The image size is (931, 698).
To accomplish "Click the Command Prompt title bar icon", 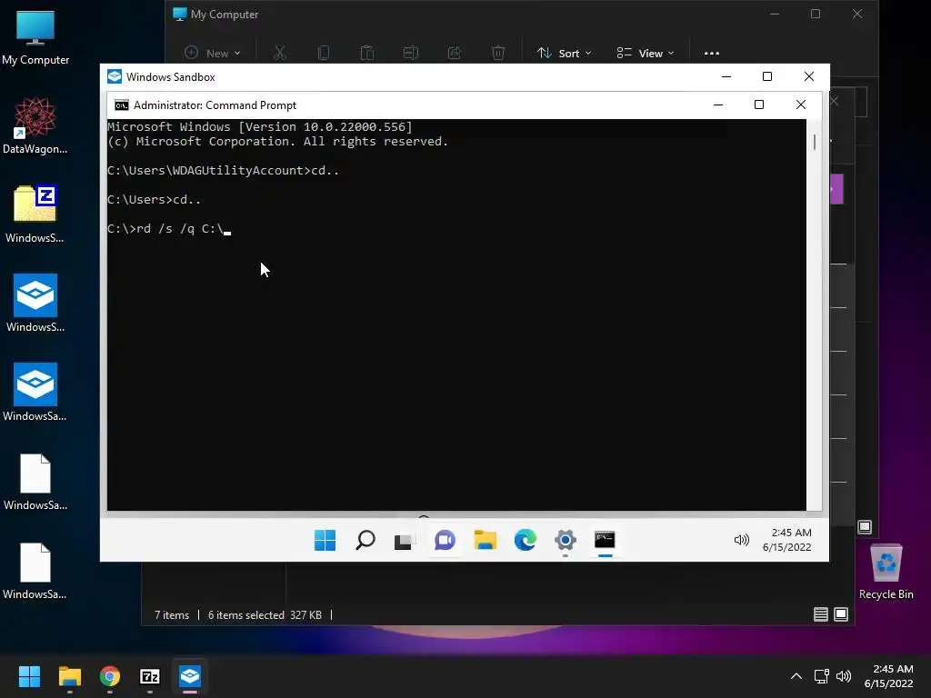I will coord(122,105).
